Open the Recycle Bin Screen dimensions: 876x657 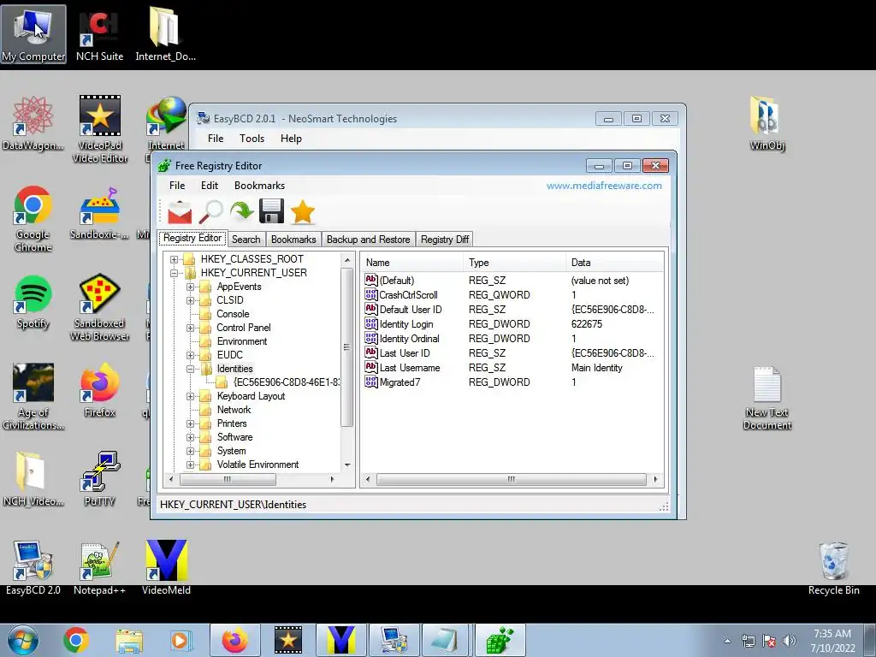coord(833,568)
